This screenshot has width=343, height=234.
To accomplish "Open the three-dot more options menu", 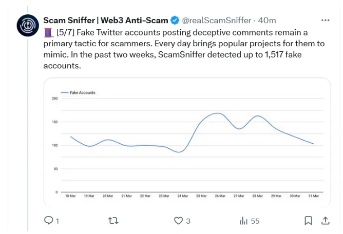I will (325, 20).
